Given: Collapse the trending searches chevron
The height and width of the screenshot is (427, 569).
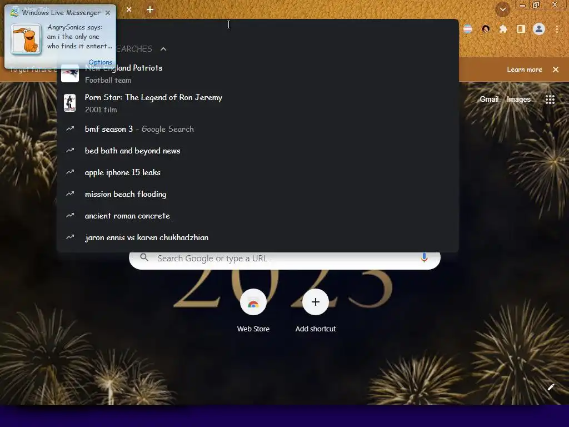Looking at the screenshot, I should (x=163, y=49).
